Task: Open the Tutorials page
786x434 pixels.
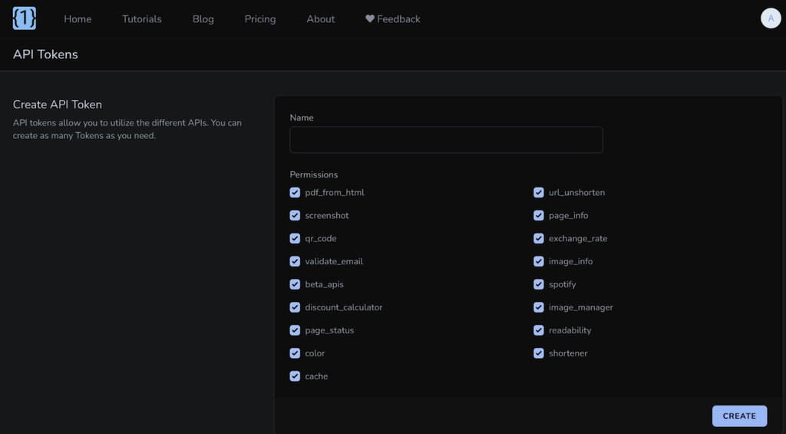Action: [142, 19]
